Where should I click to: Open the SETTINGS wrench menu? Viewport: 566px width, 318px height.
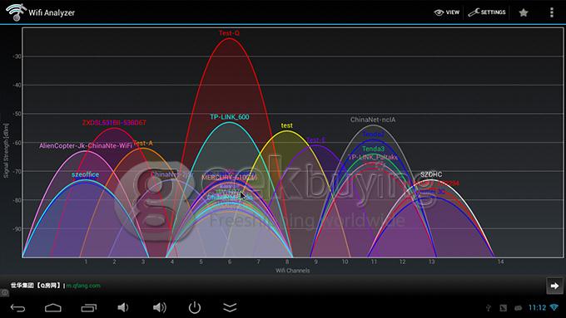[x=487, y=12]
